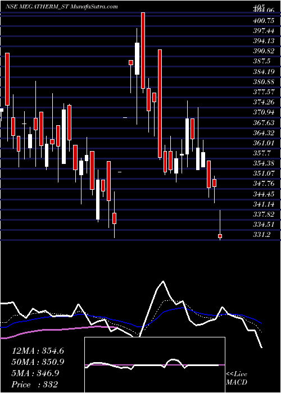This screenshot has width=281, height=393.
Task: Click the MACD inset chart panel
Action: pyautogui.click(x=155, y=365)
